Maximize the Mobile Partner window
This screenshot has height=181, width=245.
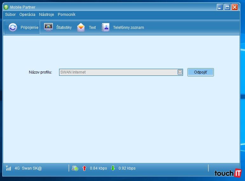(227, 7)
